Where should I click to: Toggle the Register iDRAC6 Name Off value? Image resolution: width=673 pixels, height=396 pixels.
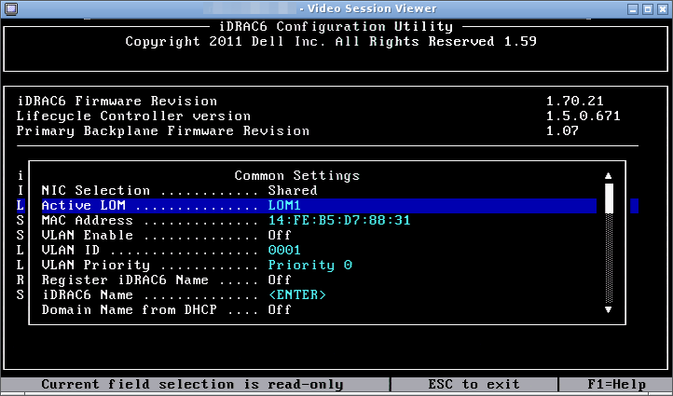[x=280, y=280]
